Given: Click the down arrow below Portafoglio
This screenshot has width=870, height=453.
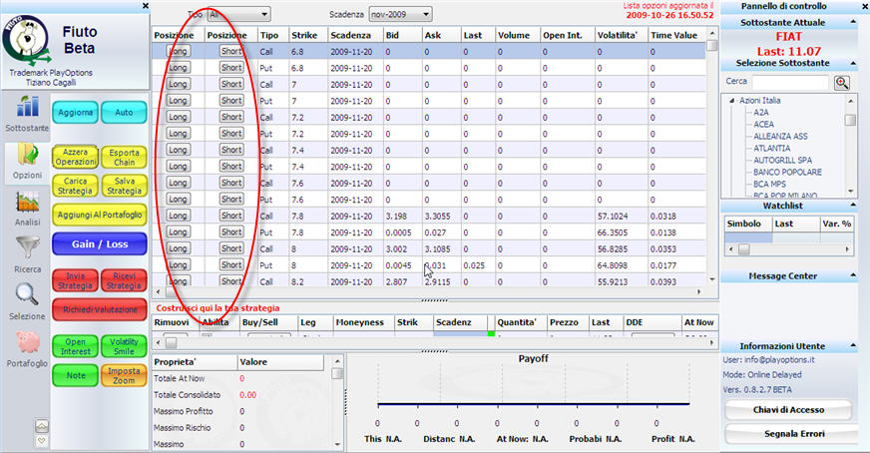Looking at the screenshot, I should coord(42,441).
